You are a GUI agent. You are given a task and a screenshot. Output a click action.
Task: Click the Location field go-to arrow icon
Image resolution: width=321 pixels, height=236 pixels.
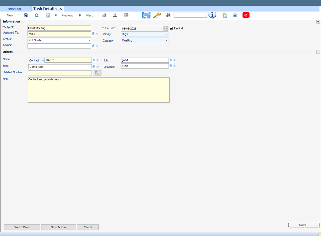click(x=174, y=66)
